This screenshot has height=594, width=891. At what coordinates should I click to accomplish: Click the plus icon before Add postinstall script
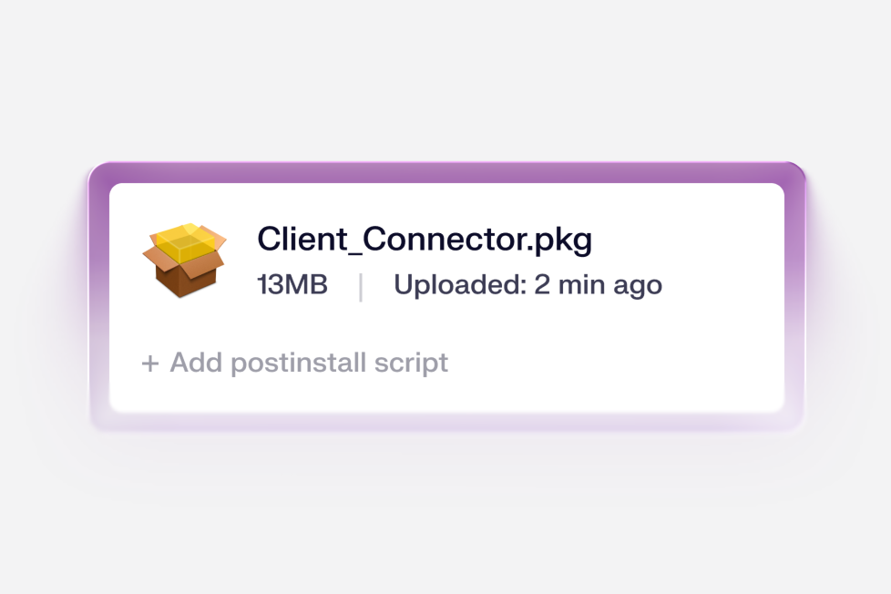[x=150, y=363]
